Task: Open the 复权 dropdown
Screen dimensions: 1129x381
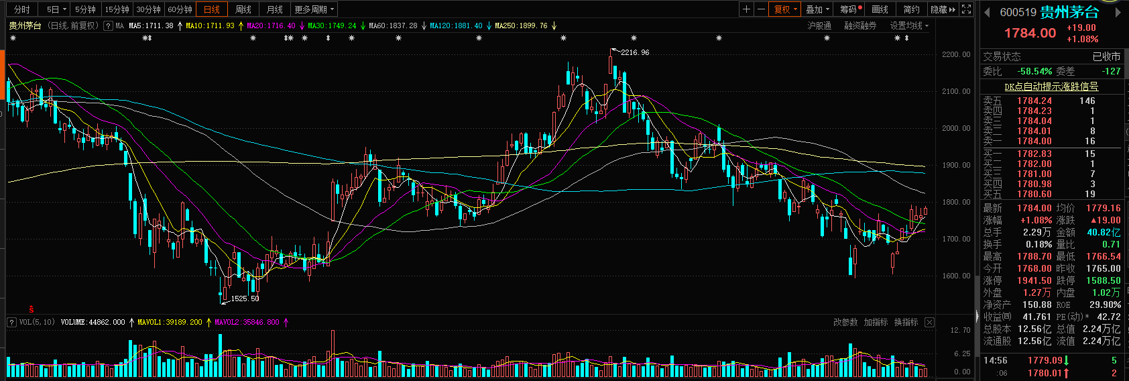Action: [786, 9]
